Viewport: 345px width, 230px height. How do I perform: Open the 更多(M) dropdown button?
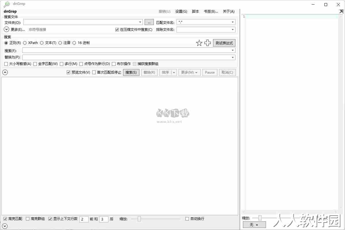(x=189, y=72)
